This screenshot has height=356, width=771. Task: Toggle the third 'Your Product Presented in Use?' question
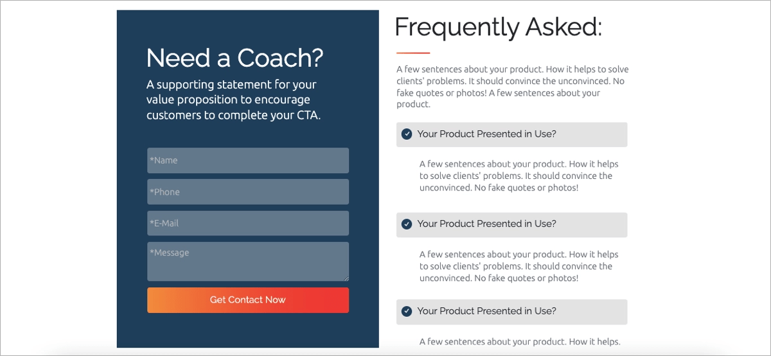click(486, 311)
